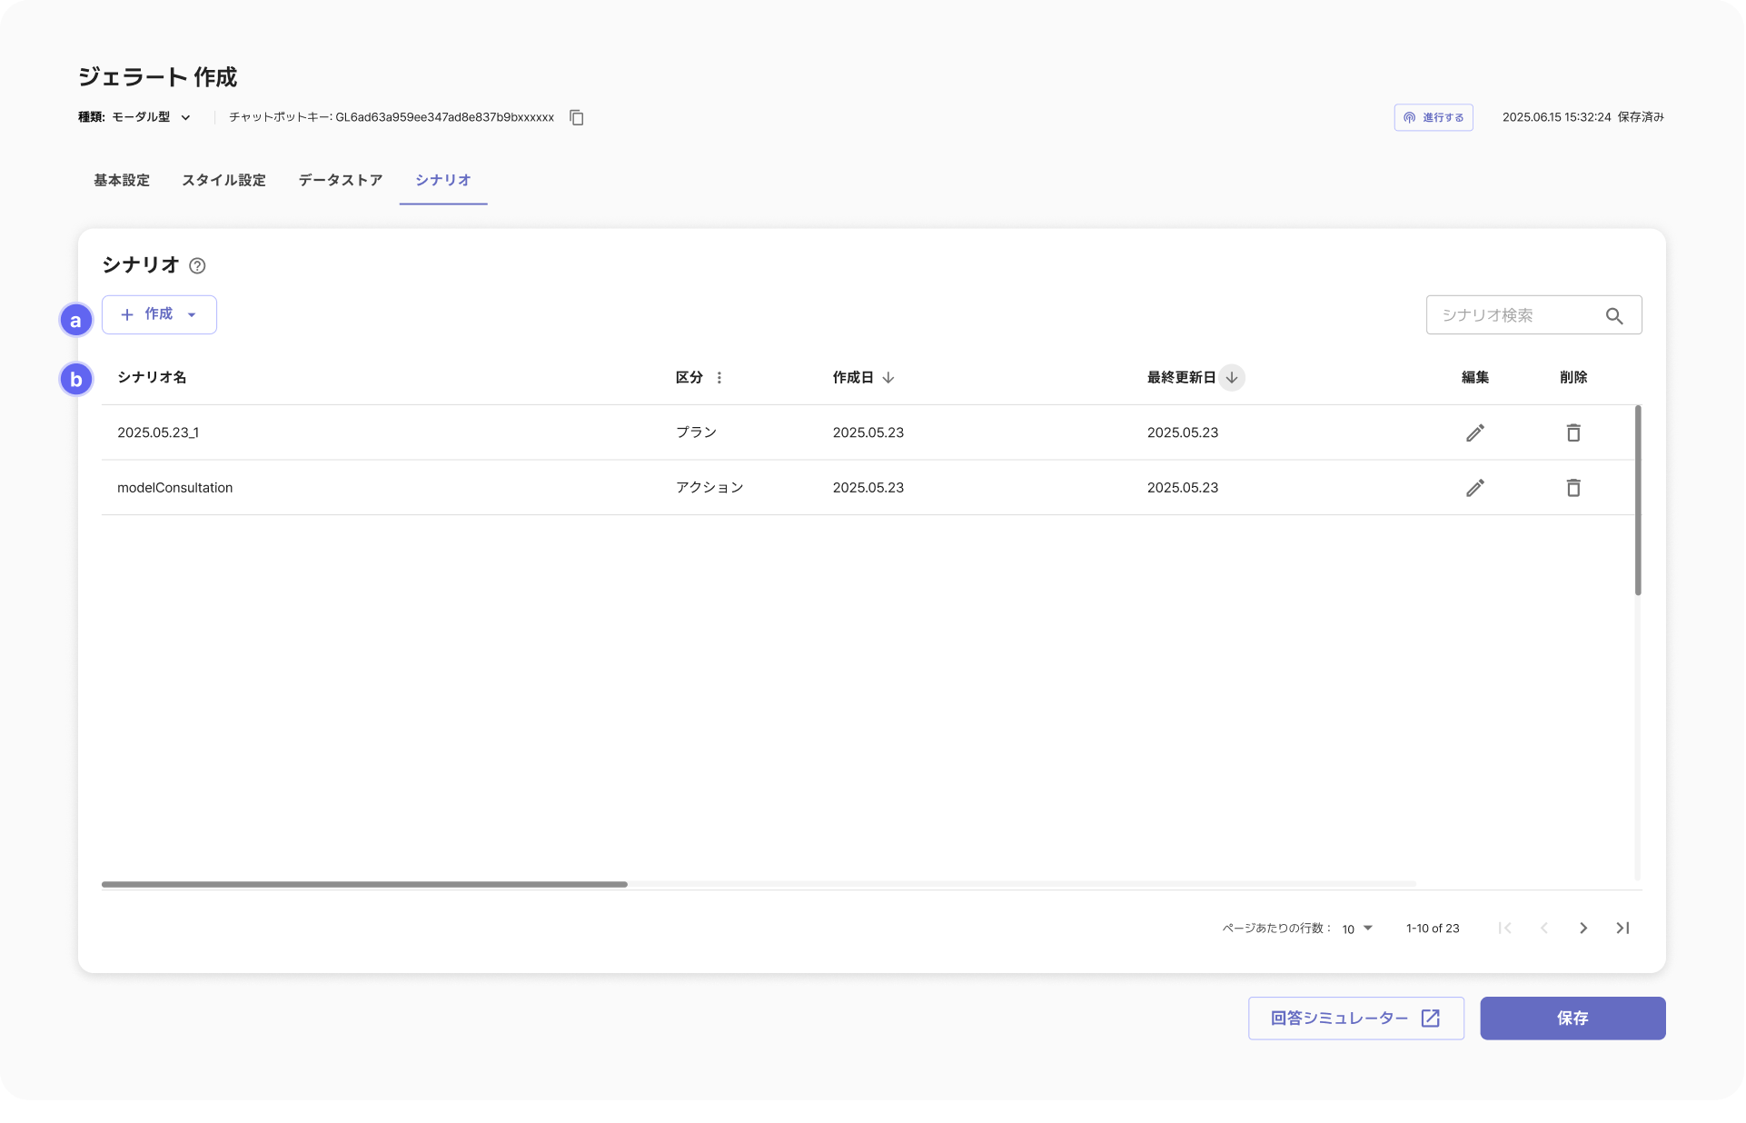The height and width of the screenshot is (1123, 1746).
Task: Go to next page of scenarios
Action: pyautogui.click(x=1583, y=928)
